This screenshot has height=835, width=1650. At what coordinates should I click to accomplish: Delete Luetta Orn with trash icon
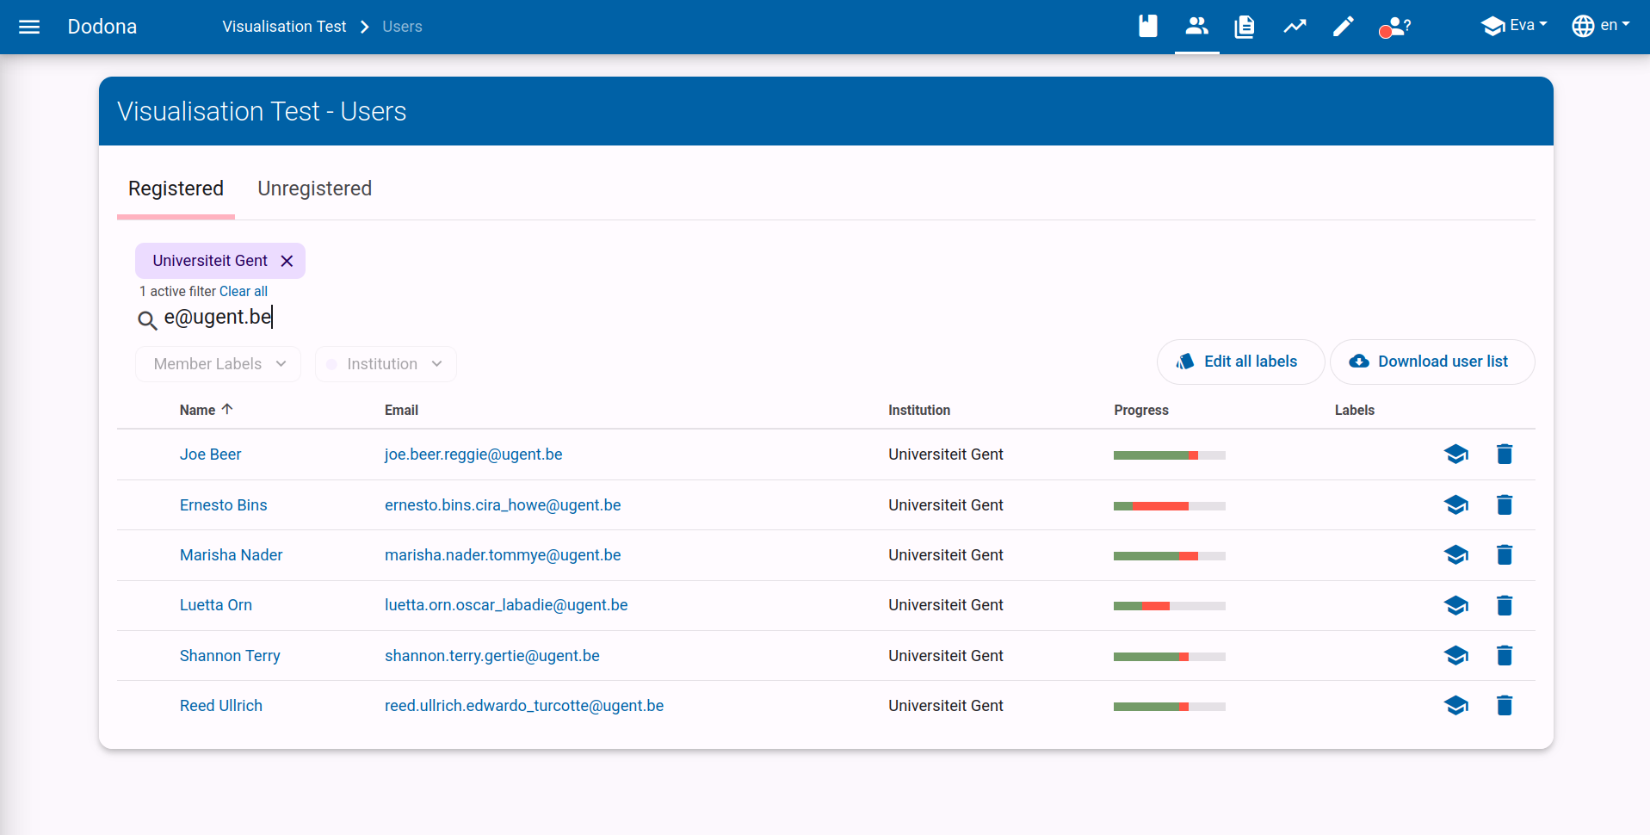[1505, 605]
